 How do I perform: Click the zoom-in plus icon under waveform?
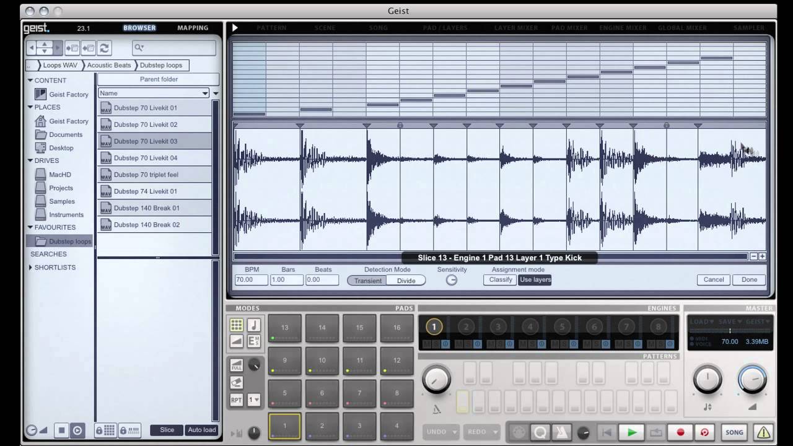[762, 256]
